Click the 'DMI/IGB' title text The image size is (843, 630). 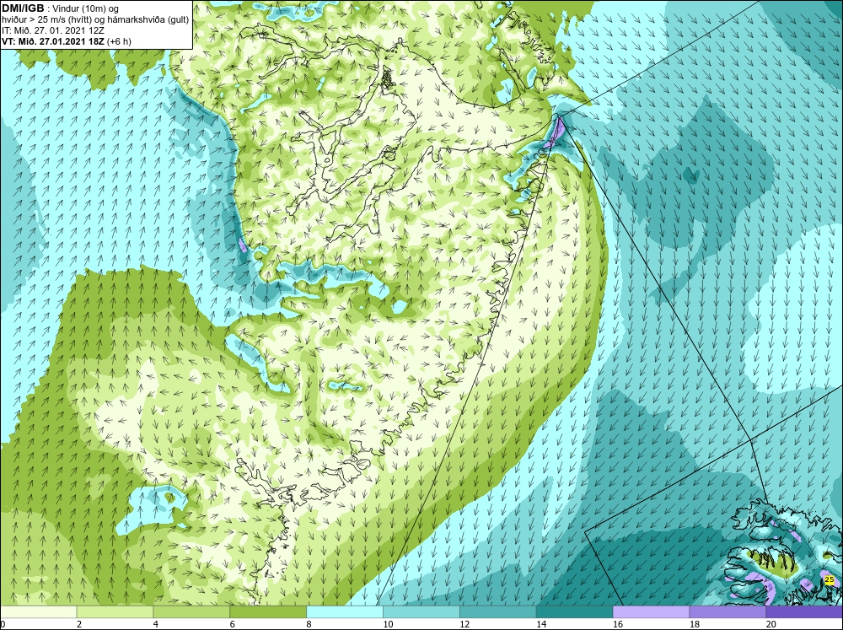coord(23,8)
